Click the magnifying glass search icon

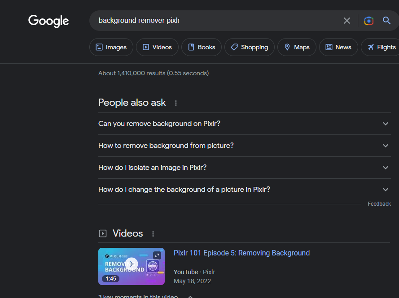click(x=386, y=21)
